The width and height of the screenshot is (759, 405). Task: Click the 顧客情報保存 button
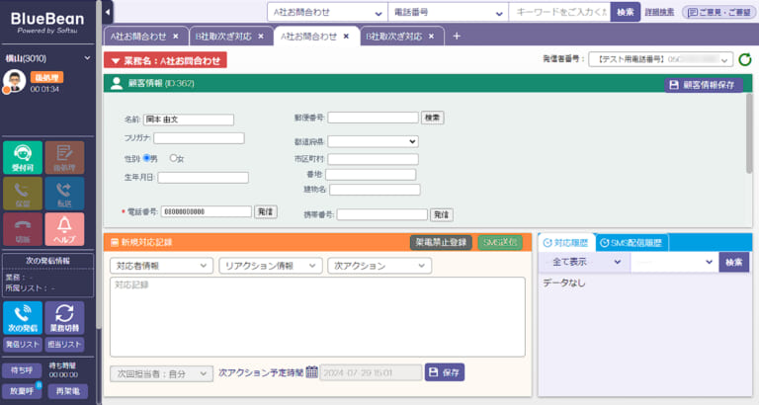pos(704,85)
